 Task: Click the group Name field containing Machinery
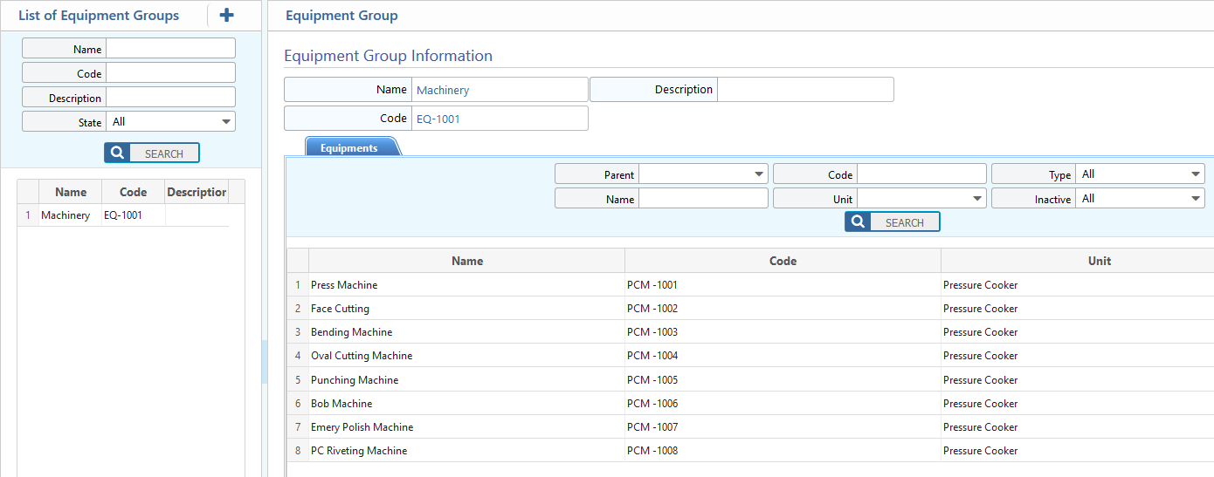point(500,90)
